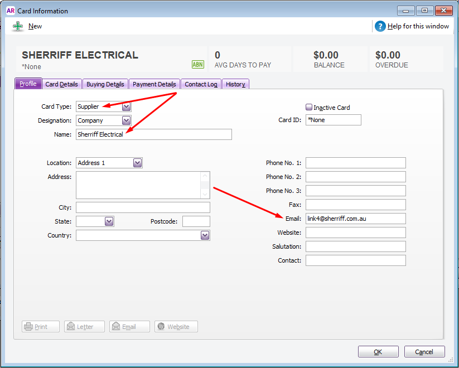Click the Fax input field

(356, 205)
